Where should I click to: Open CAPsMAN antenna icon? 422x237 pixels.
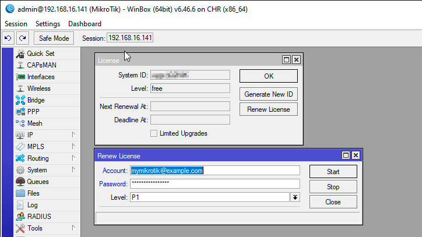click(x=20, y=65)
